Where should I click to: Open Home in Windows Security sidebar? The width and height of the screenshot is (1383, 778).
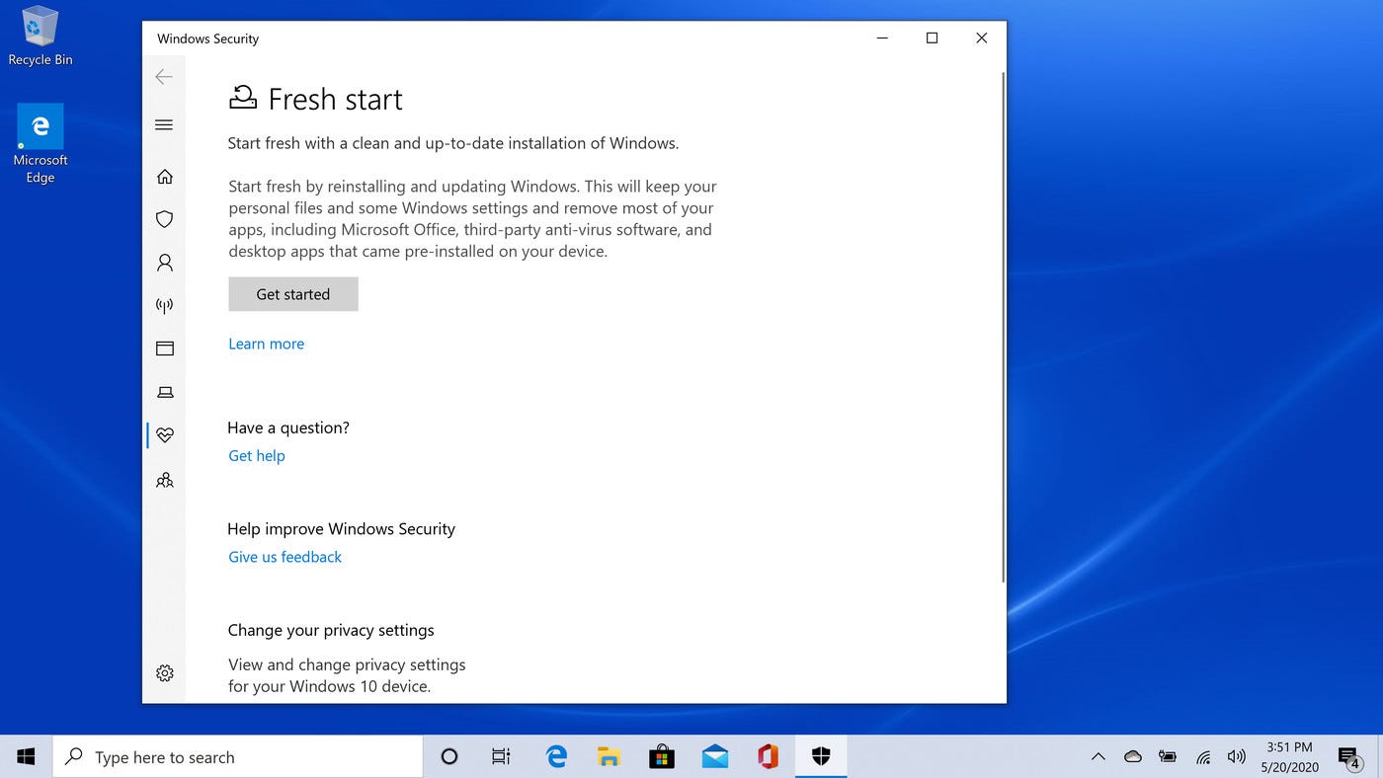point(165,177)
